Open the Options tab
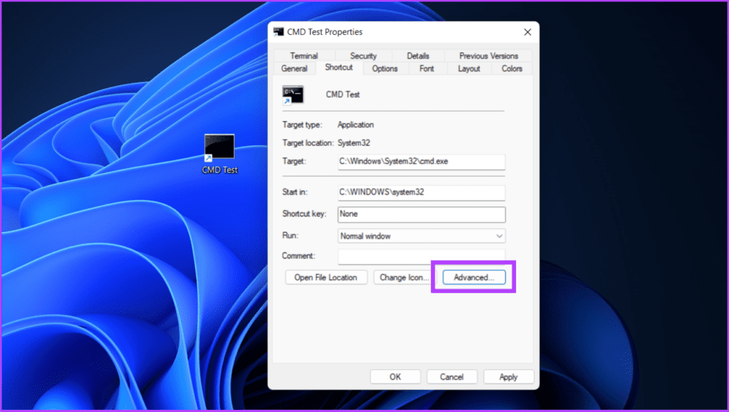Image resolution: width=729 pixels, height=412 pixels. click(384, 68)
